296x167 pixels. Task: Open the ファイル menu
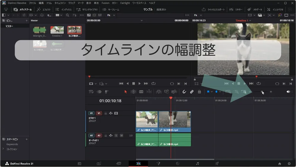32,3
